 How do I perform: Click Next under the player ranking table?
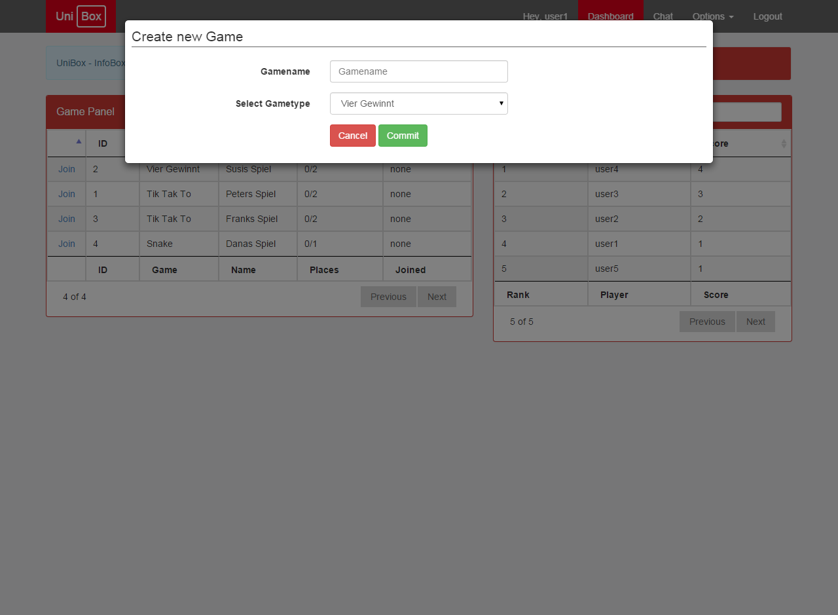[x=756, y=322]
